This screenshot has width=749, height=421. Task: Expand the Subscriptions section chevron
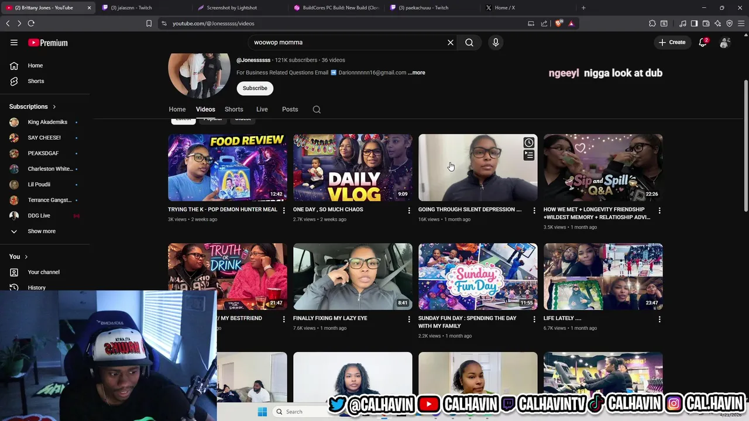pyautogui.click(x=54, y=107)
